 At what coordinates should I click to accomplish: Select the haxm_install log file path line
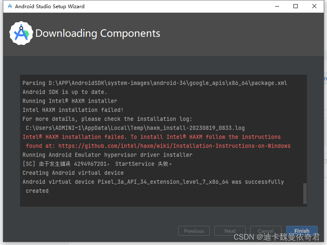click(x=135, y=128)
